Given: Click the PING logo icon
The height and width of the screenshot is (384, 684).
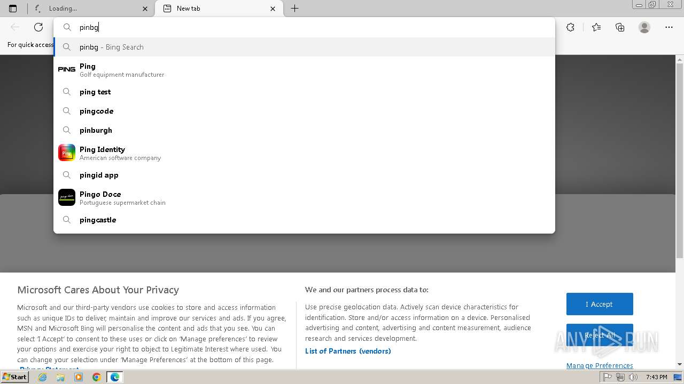Looking at the screenshot, I should pos(67,69).
